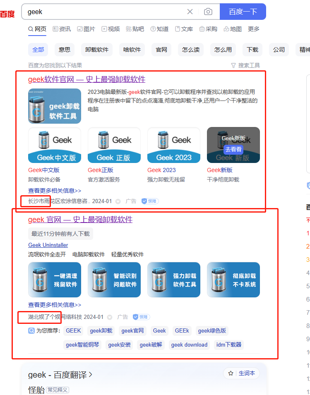Select the uppercase GEEK recommended search chip
310x395 pixels.
[x=73, y=331]
